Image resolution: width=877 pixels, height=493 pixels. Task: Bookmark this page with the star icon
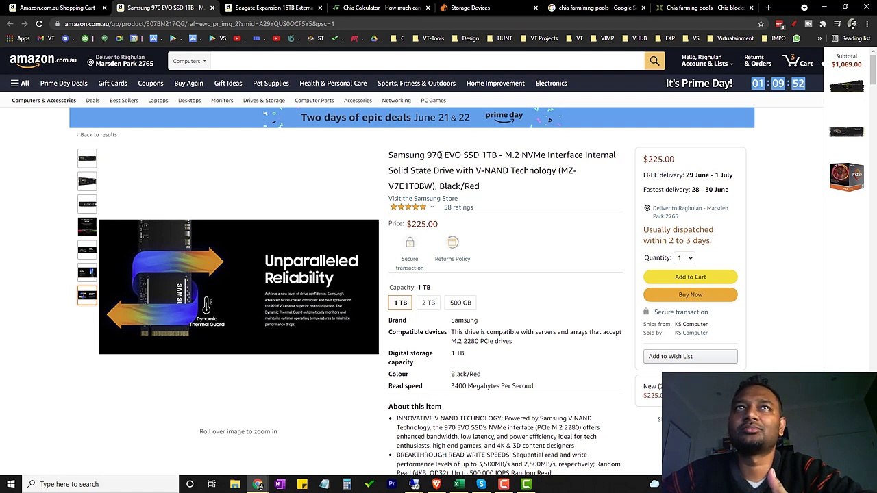(761, 23)
